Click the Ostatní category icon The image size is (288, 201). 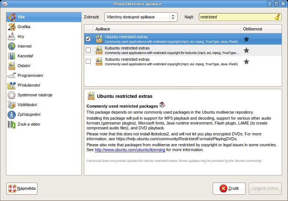tap(12, 66)
